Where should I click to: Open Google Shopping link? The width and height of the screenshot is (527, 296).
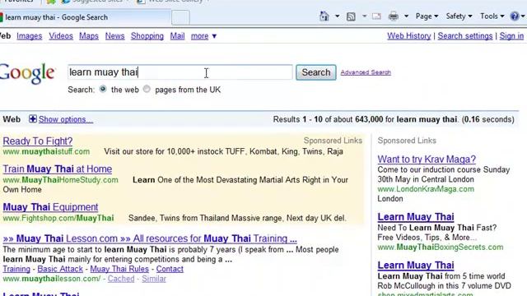pos(147,36)
